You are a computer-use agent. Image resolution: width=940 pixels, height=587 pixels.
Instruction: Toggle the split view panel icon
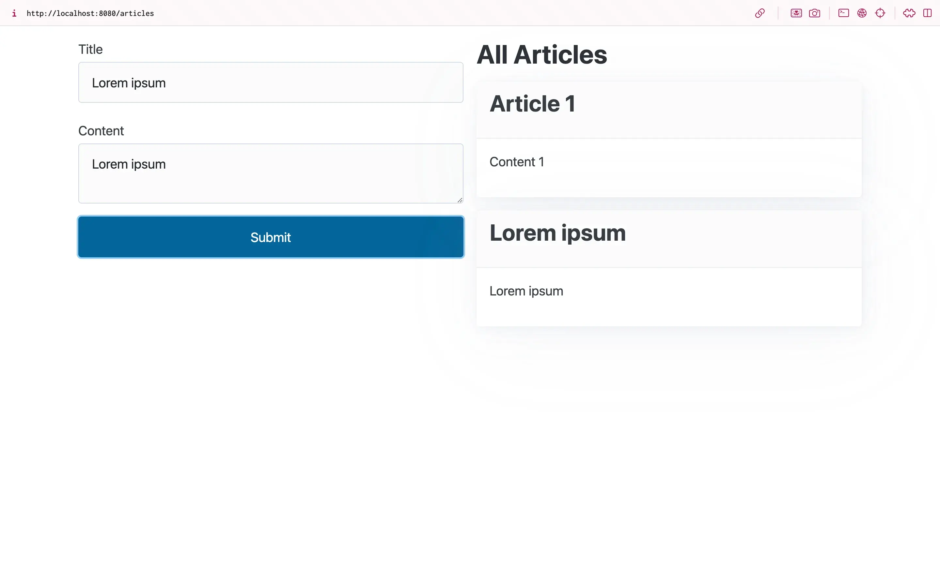927,13
